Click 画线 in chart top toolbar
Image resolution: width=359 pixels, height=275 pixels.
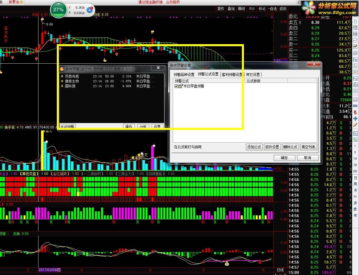242,9
